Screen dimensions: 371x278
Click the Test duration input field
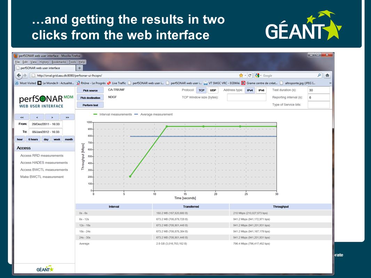tap(319, 90)
